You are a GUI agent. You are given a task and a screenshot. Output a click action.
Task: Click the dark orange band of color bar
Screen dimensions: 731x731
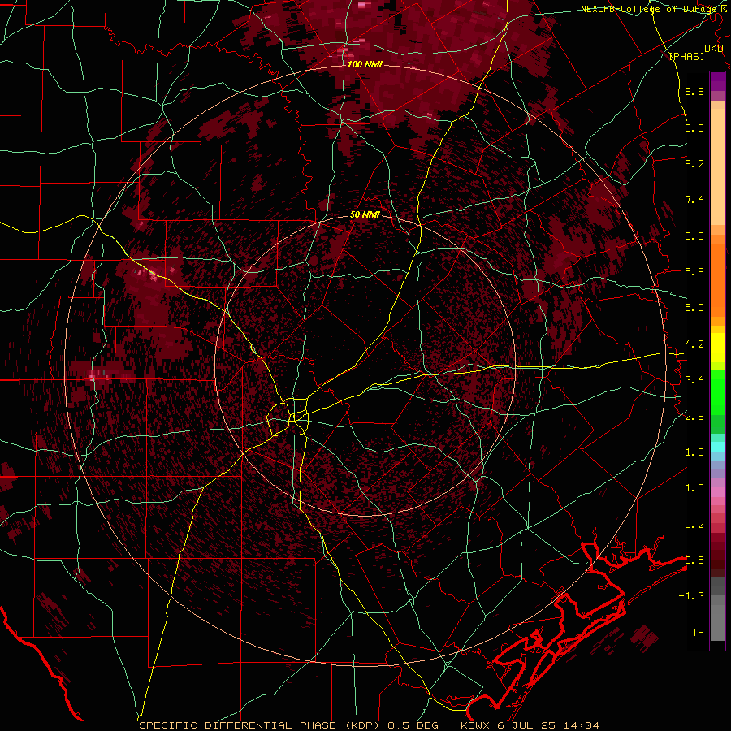click(717, 279)
